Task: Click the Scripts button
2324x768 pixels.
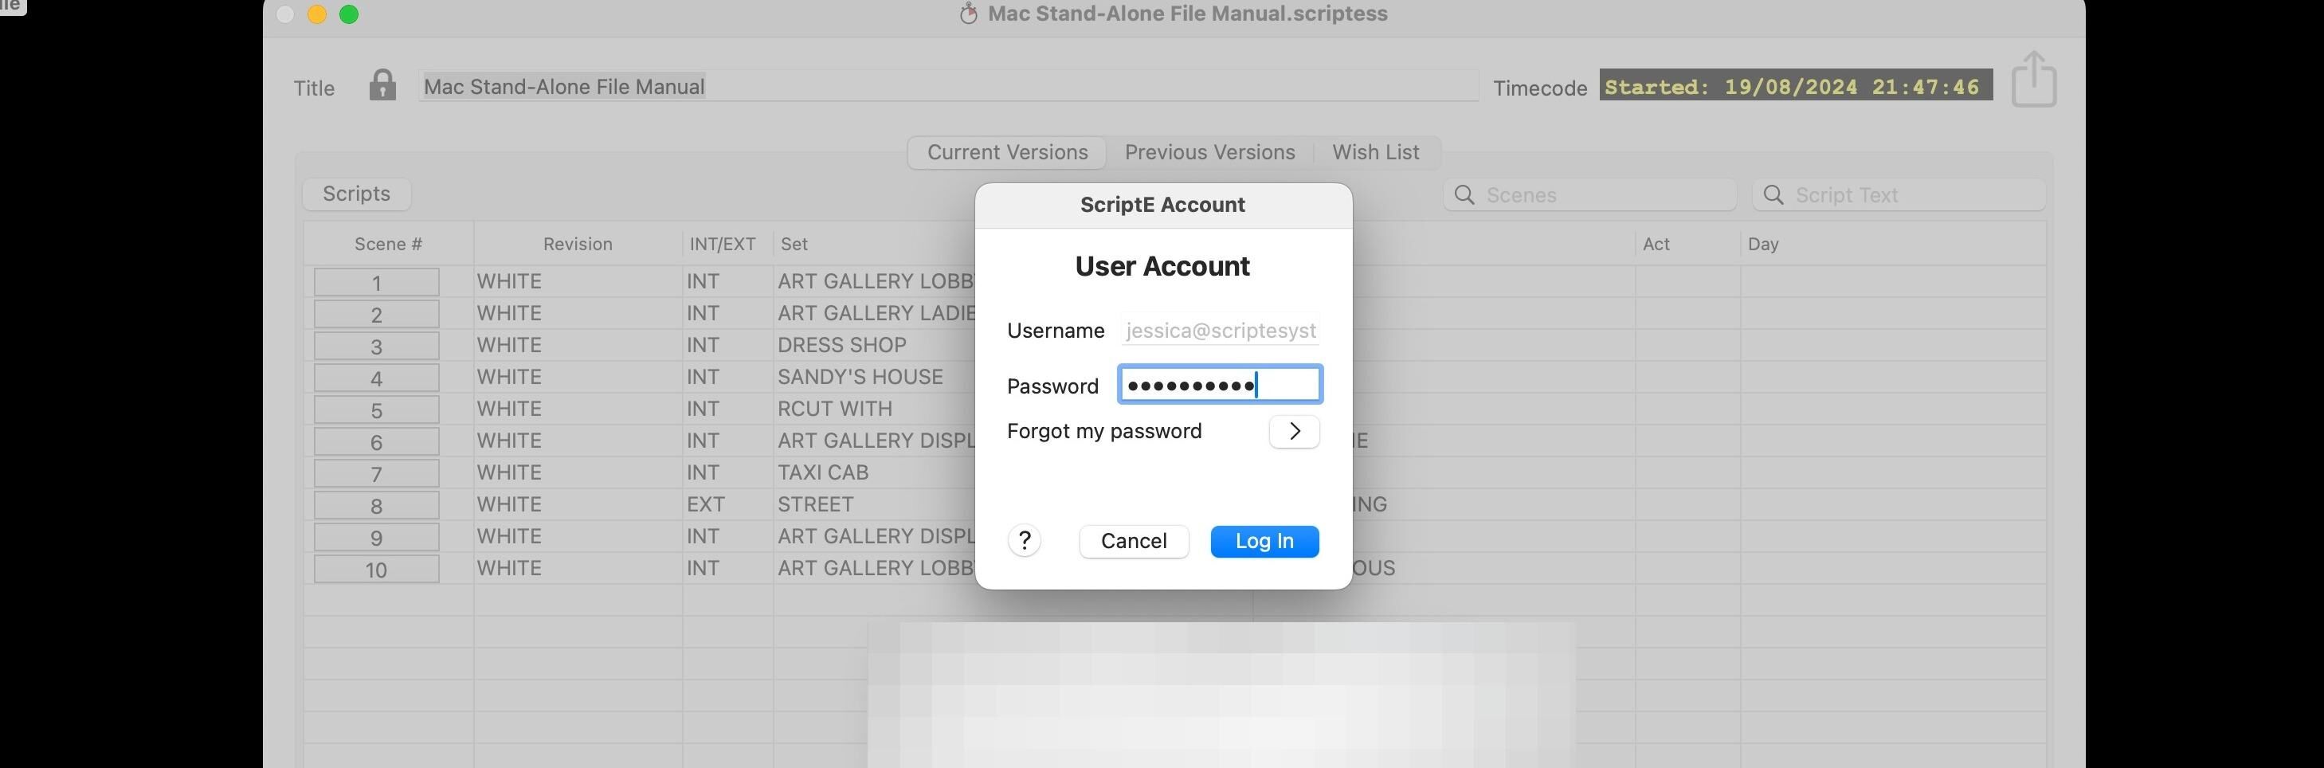Action: point(356,194)
